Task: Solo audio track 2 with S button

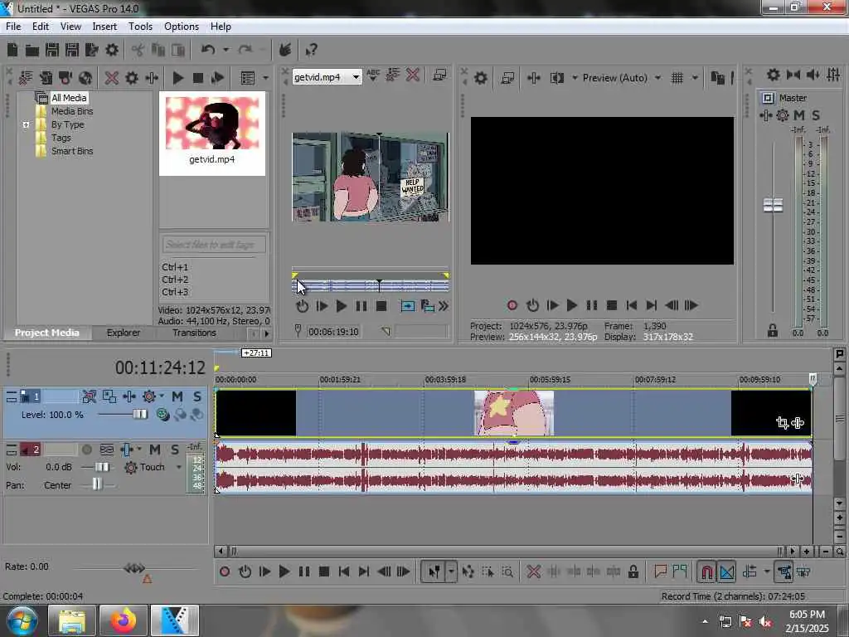Action: pyautogui.click(x=174, y=450)
